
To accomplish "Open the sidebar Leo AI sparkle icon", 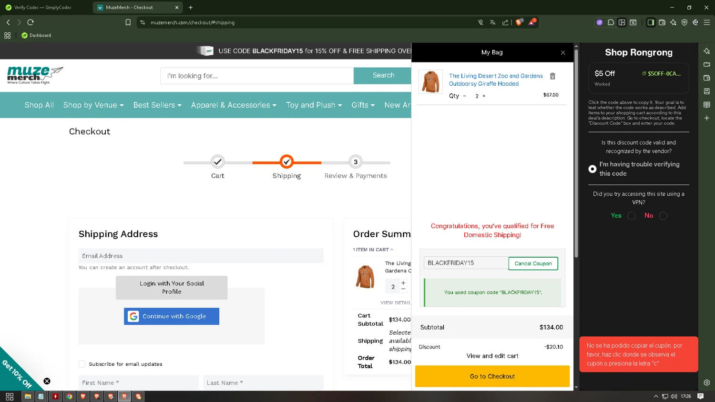I will [x=707, y=51].
